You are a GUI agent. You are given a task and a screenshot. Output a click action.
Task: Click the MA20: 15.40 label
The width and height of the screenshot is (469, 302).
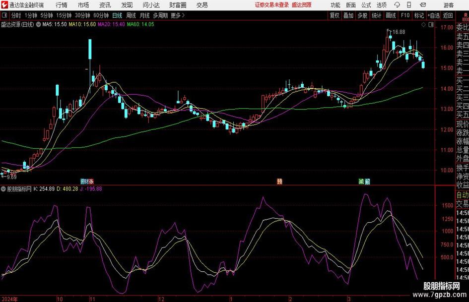click(x=111, y=24)
